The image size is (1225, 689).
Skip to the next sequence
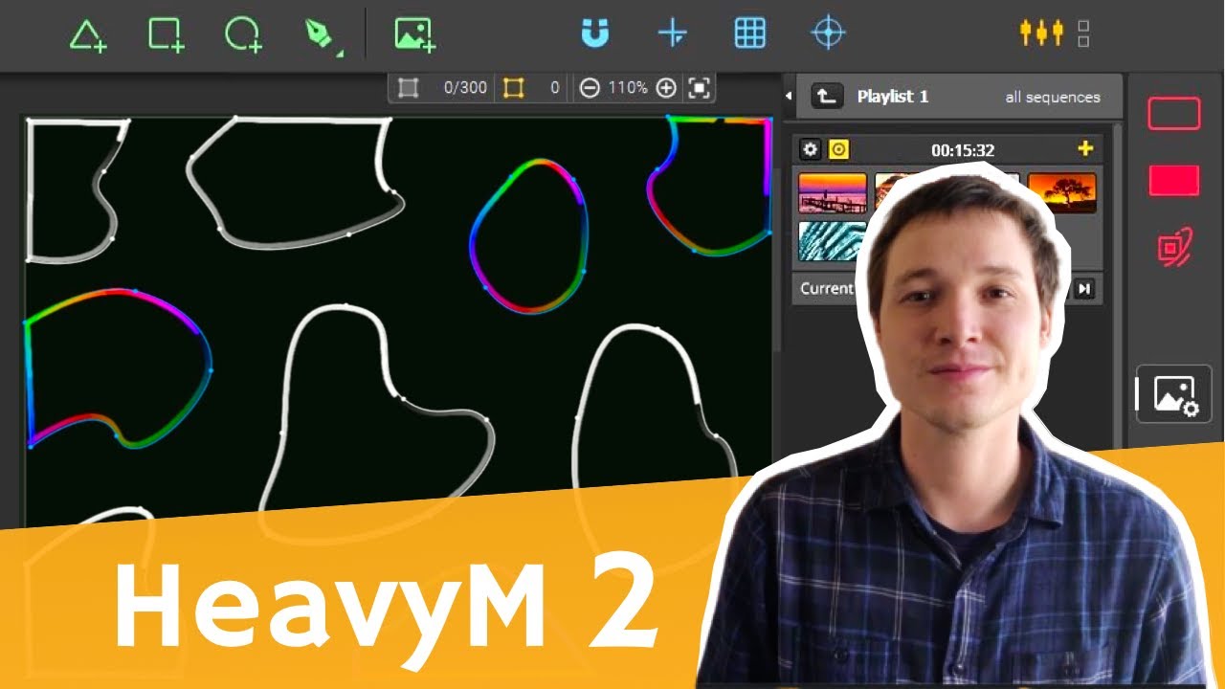pos(1083,289)
